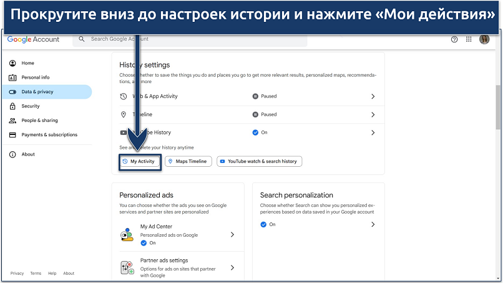This screenshot has height=283, width=503.
Task: Click the help question mark icon
Action: tap(454, 39)
